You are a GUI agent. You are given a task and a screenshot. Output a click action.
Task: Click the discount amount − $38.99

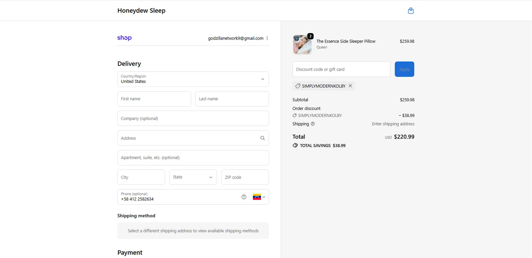coord(406,116)
